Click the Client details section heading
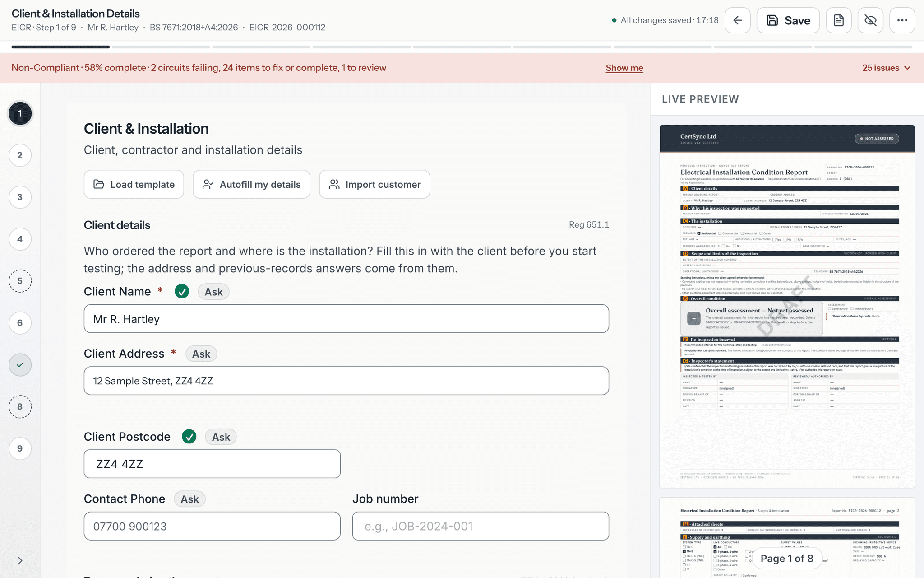The height and width of the screenshot is (578, 924). 117,225
